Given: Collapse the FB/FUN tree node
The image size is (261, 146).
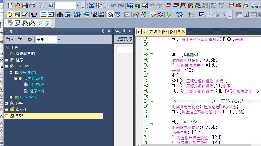Looking at the screenshot, I should tap(6, 66).
